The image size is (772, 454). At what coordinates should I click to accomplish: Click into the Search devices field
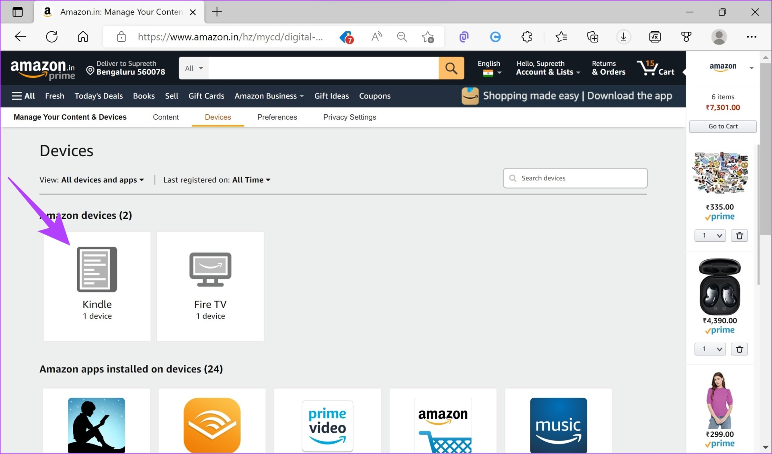point(579,178)
